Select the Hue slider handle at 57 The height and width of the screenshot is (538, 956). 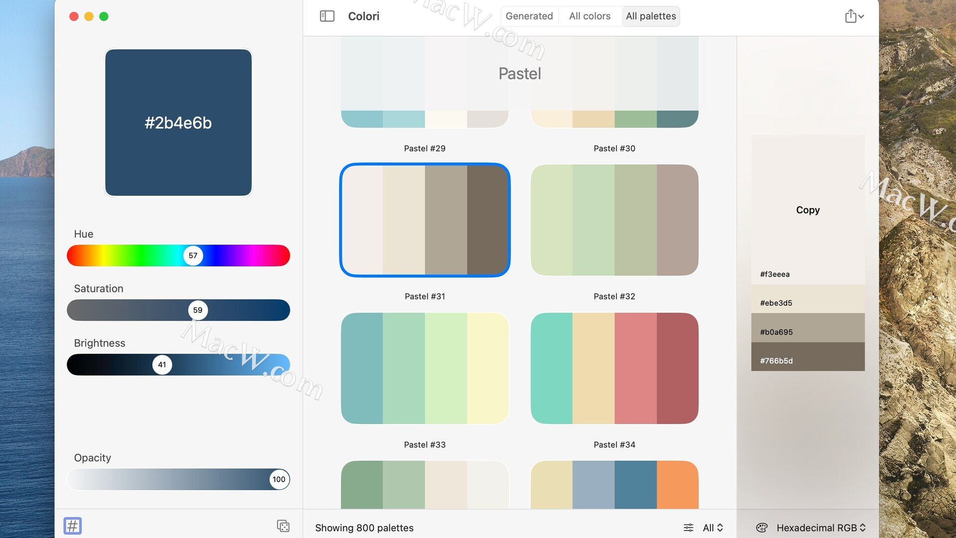click(193, 256)
